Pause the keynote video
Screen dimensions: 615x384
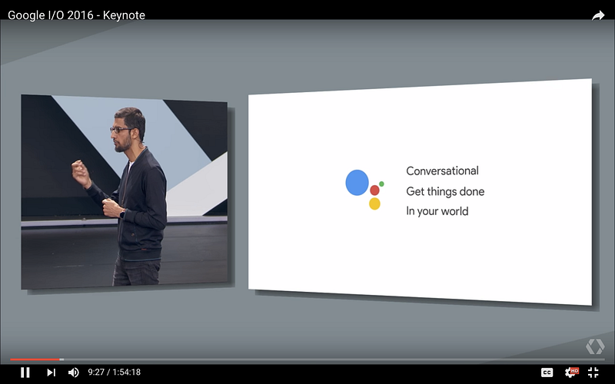tap(25, 372)
